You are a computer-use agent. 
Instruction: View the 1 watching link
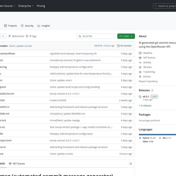click(149, 72)
